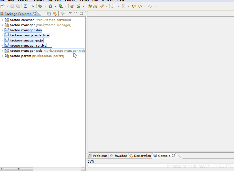Toggle Link with Editor
Image resolution: width=234 pixels, height=171 pixels.
click(55, 14)
